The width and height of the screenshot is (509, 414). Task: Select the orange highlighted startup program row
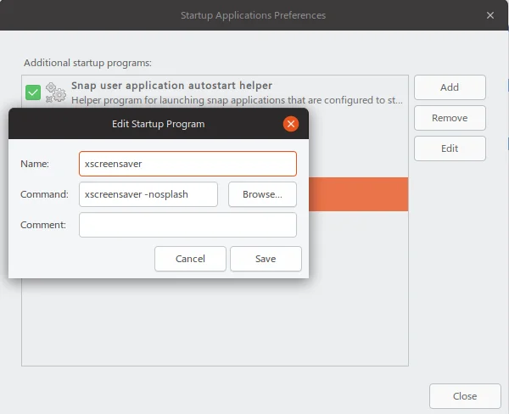[358, 194]
